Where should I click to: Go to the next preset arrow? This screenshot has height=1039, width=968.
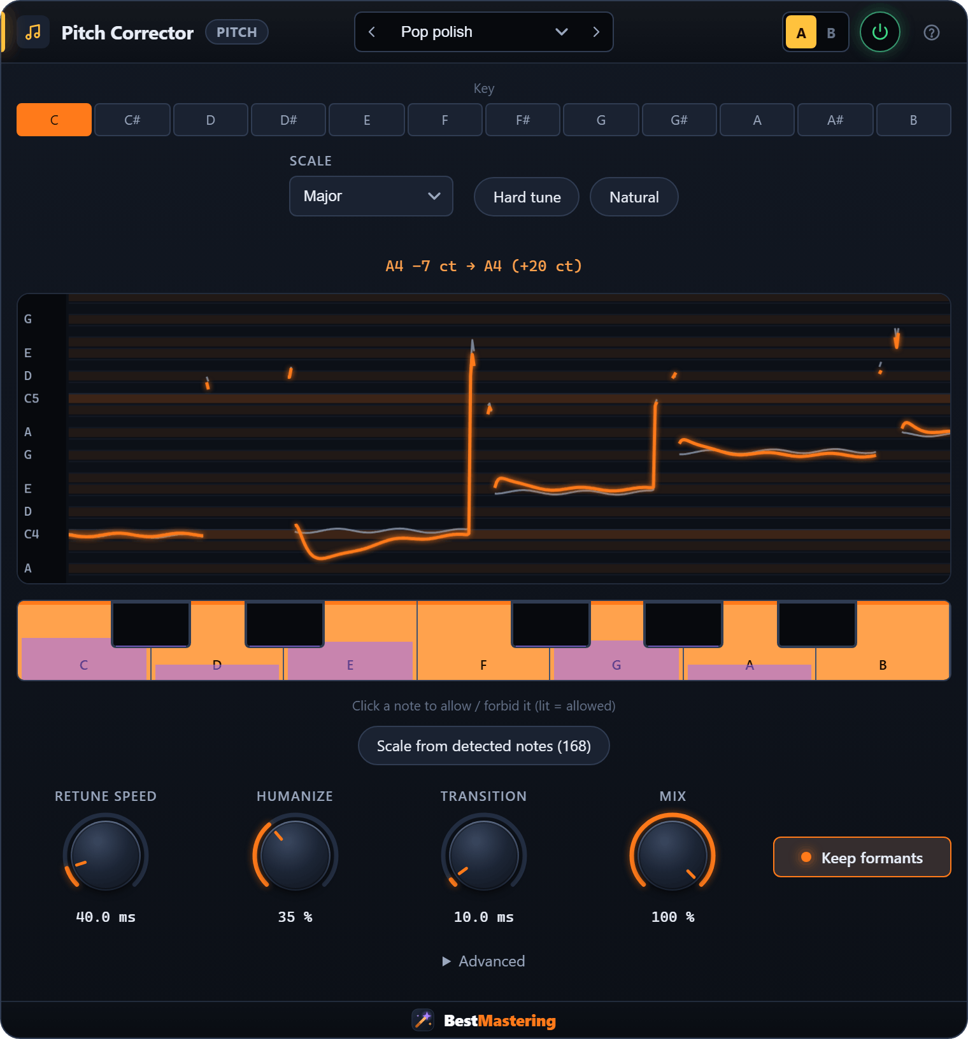[x=596, y=32]
